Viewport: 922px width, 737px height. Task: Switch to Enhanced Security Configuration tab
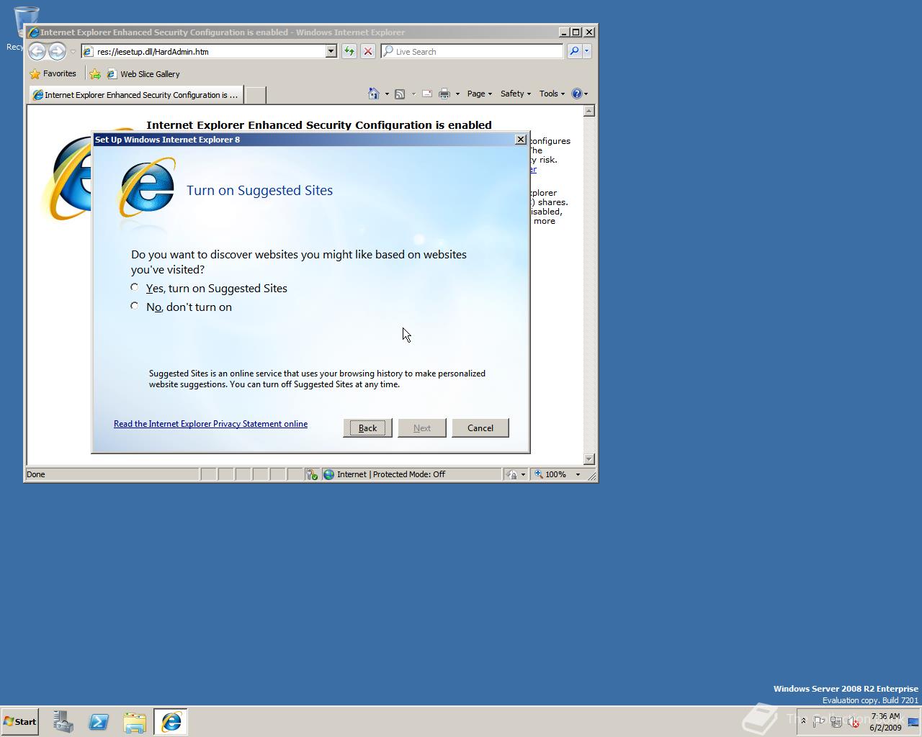(x=135, y=95)
